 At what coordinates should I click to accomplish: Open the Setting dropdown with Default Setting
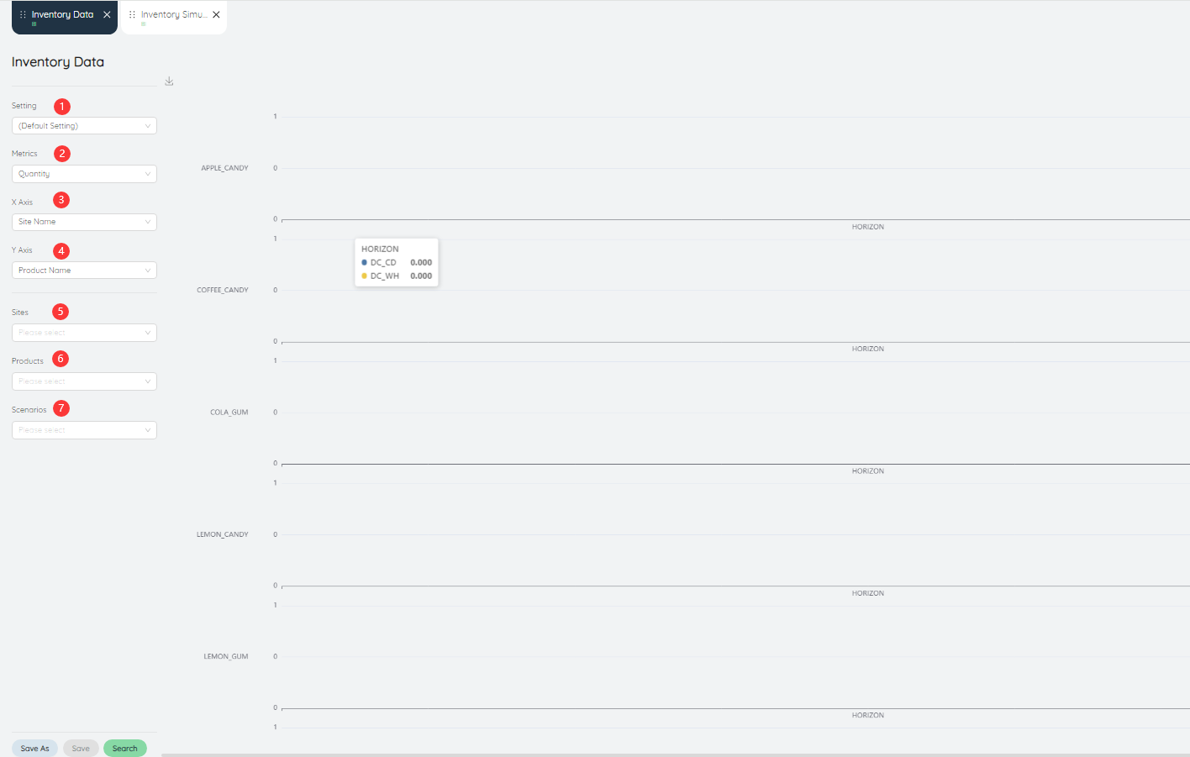point(84,126)
